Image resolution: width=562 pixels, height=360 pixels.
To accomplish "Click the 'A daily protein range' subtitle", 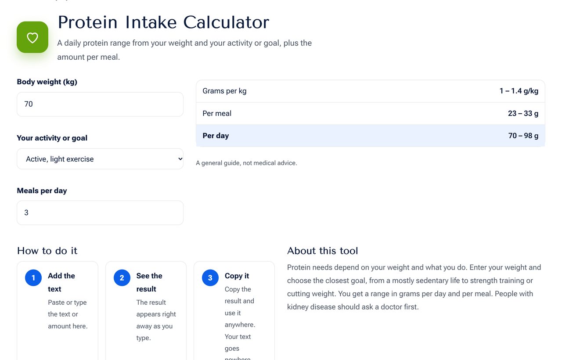I will point(184,50).
